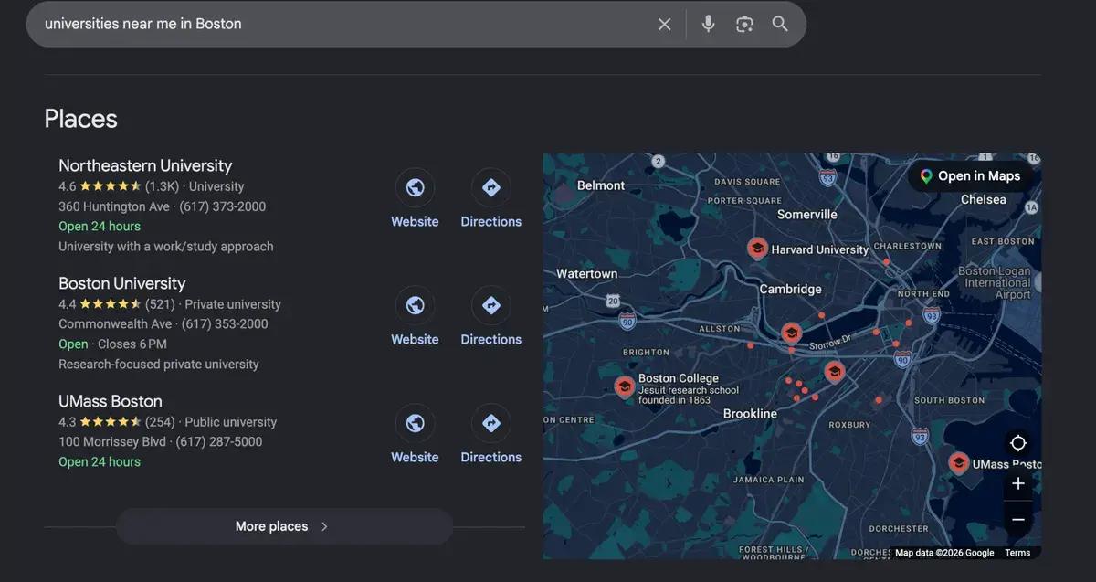
Task: Click Jamaica Plain label on map
Action: pos(768,479)
